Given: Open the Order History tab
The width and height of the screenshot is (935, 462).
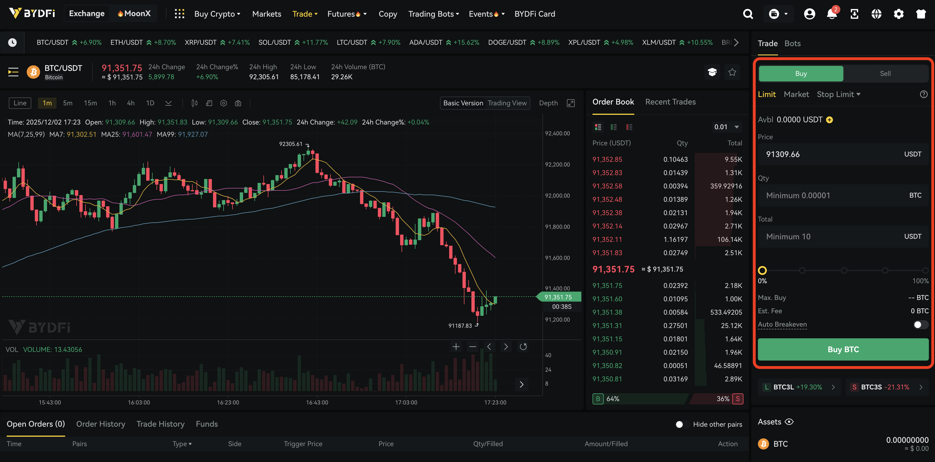Looking at the screenshot, I should [x=101, y=424].
